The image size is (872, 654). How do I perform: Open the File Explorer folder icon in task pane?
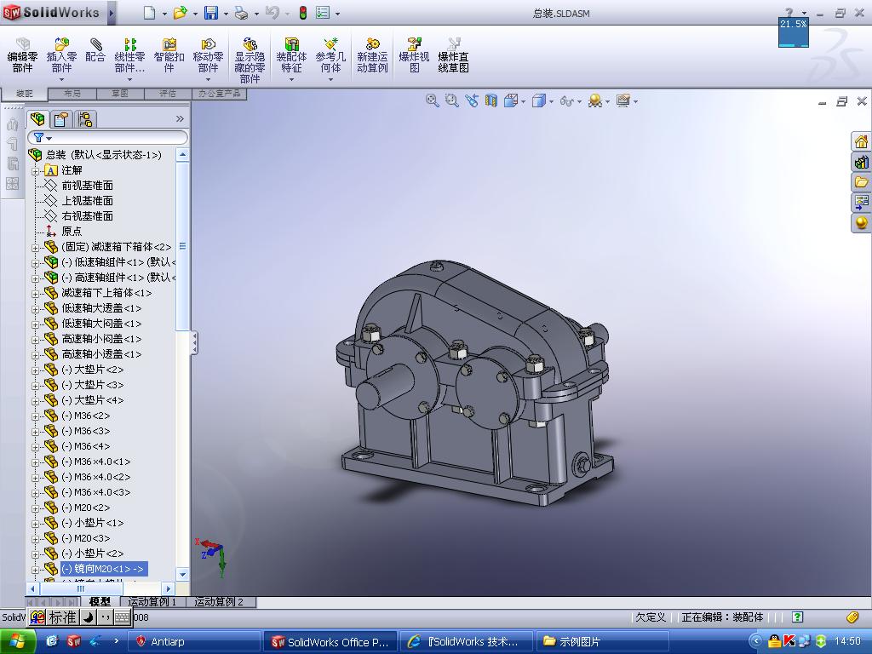(861, 182)
